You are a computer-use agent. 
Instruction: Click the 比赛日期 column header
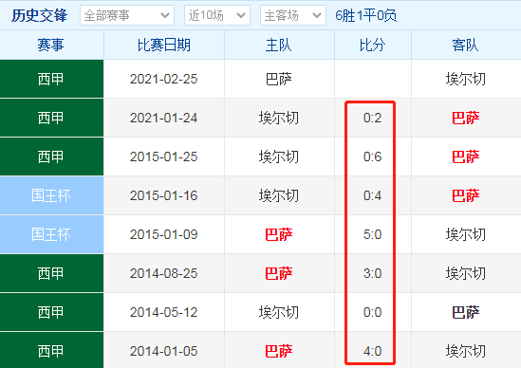[x=164, y=45]
